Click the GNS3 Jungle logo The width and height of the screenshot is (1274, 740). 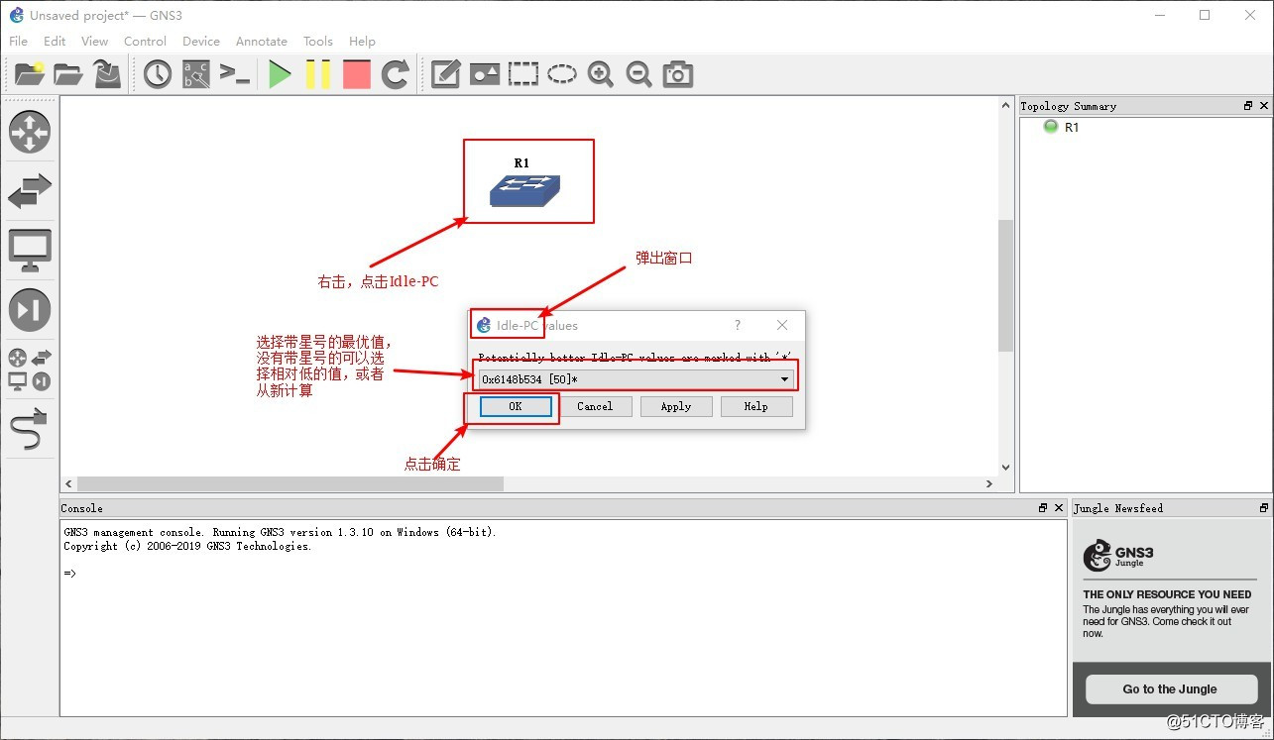click(x=1118, y=556)
